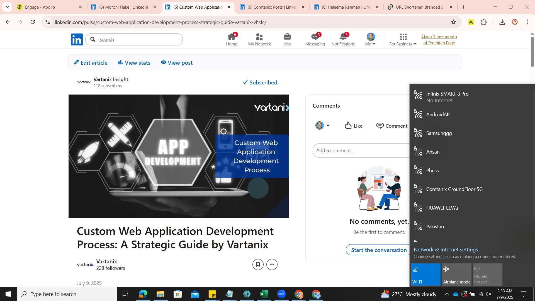
Task: Switch to Haleema Rehman tab
Action: (x=346, y=7)
